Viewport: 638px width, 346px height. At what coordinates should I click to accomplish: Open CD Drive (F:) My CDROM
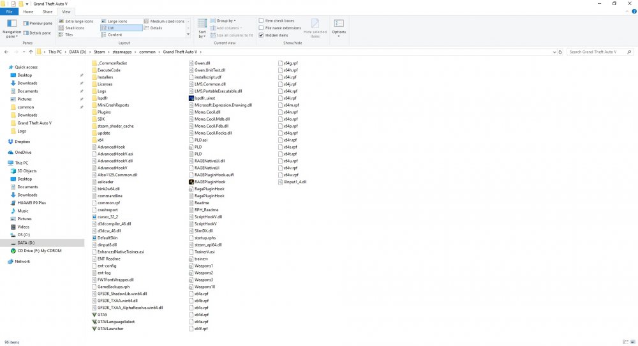tap(40, 251)
